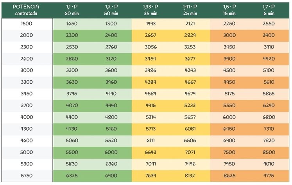Select cell value 8500
The height and width of the screenshot is (185, 292).
[x=269, y=152]
